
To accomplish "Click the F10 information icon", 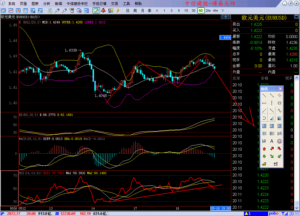I will point(40,11).
